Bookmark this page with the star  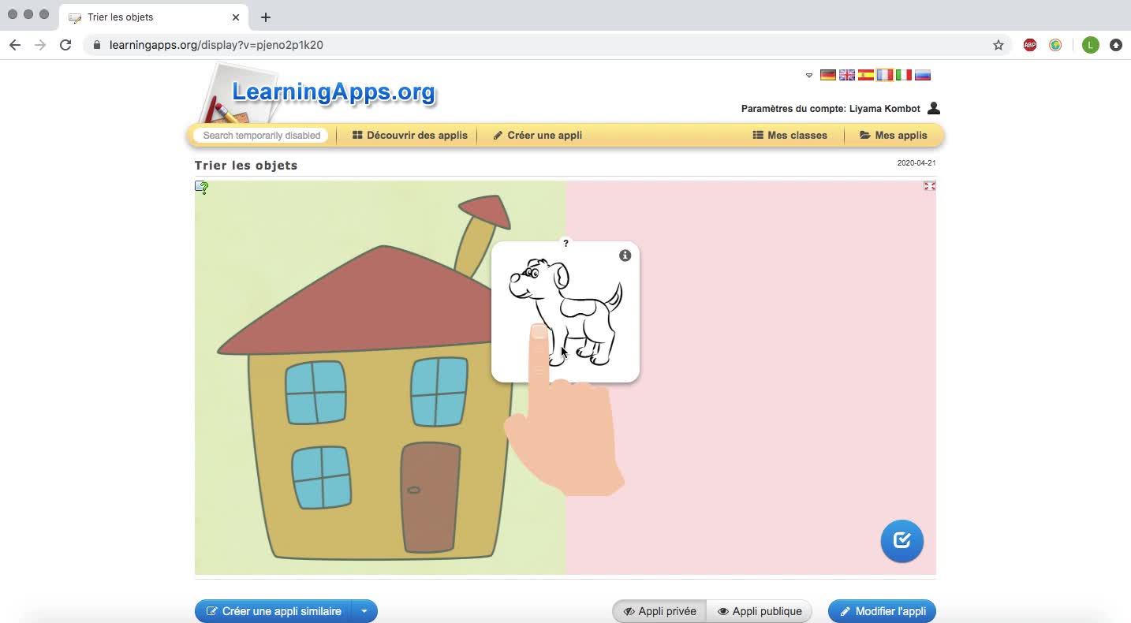click(998, 45)
